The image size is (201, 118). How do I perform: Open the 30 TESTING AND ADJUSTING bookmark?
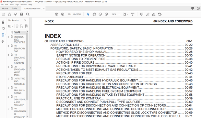point(19,81)
